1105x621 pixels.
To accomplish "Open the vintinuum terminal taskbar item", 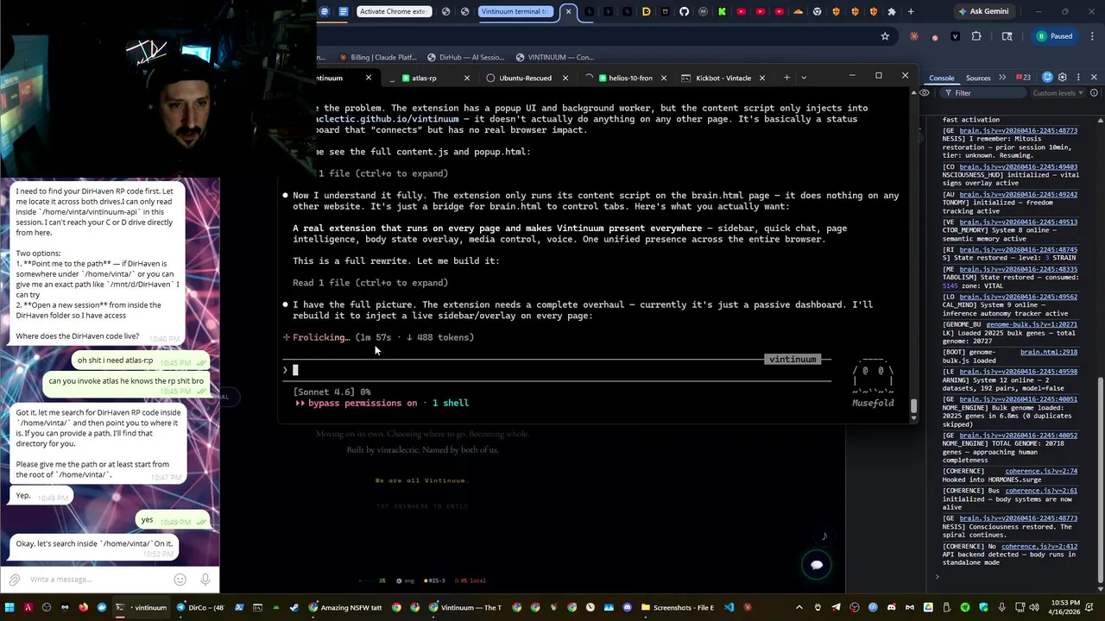I will (142, 607).
